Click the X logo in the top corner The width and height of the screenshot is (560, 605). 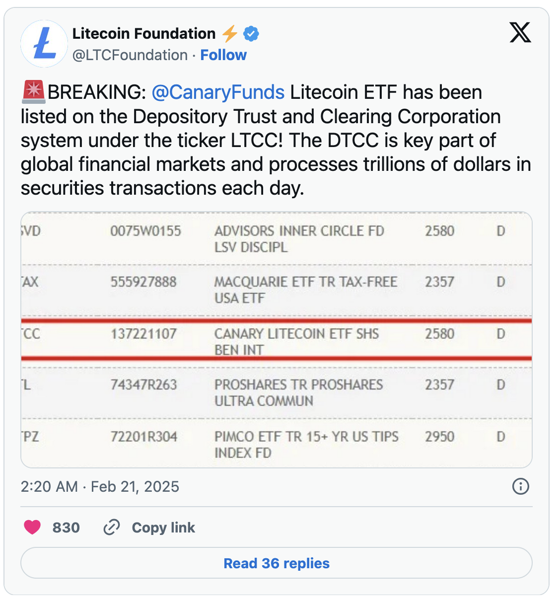coord(520,33)
